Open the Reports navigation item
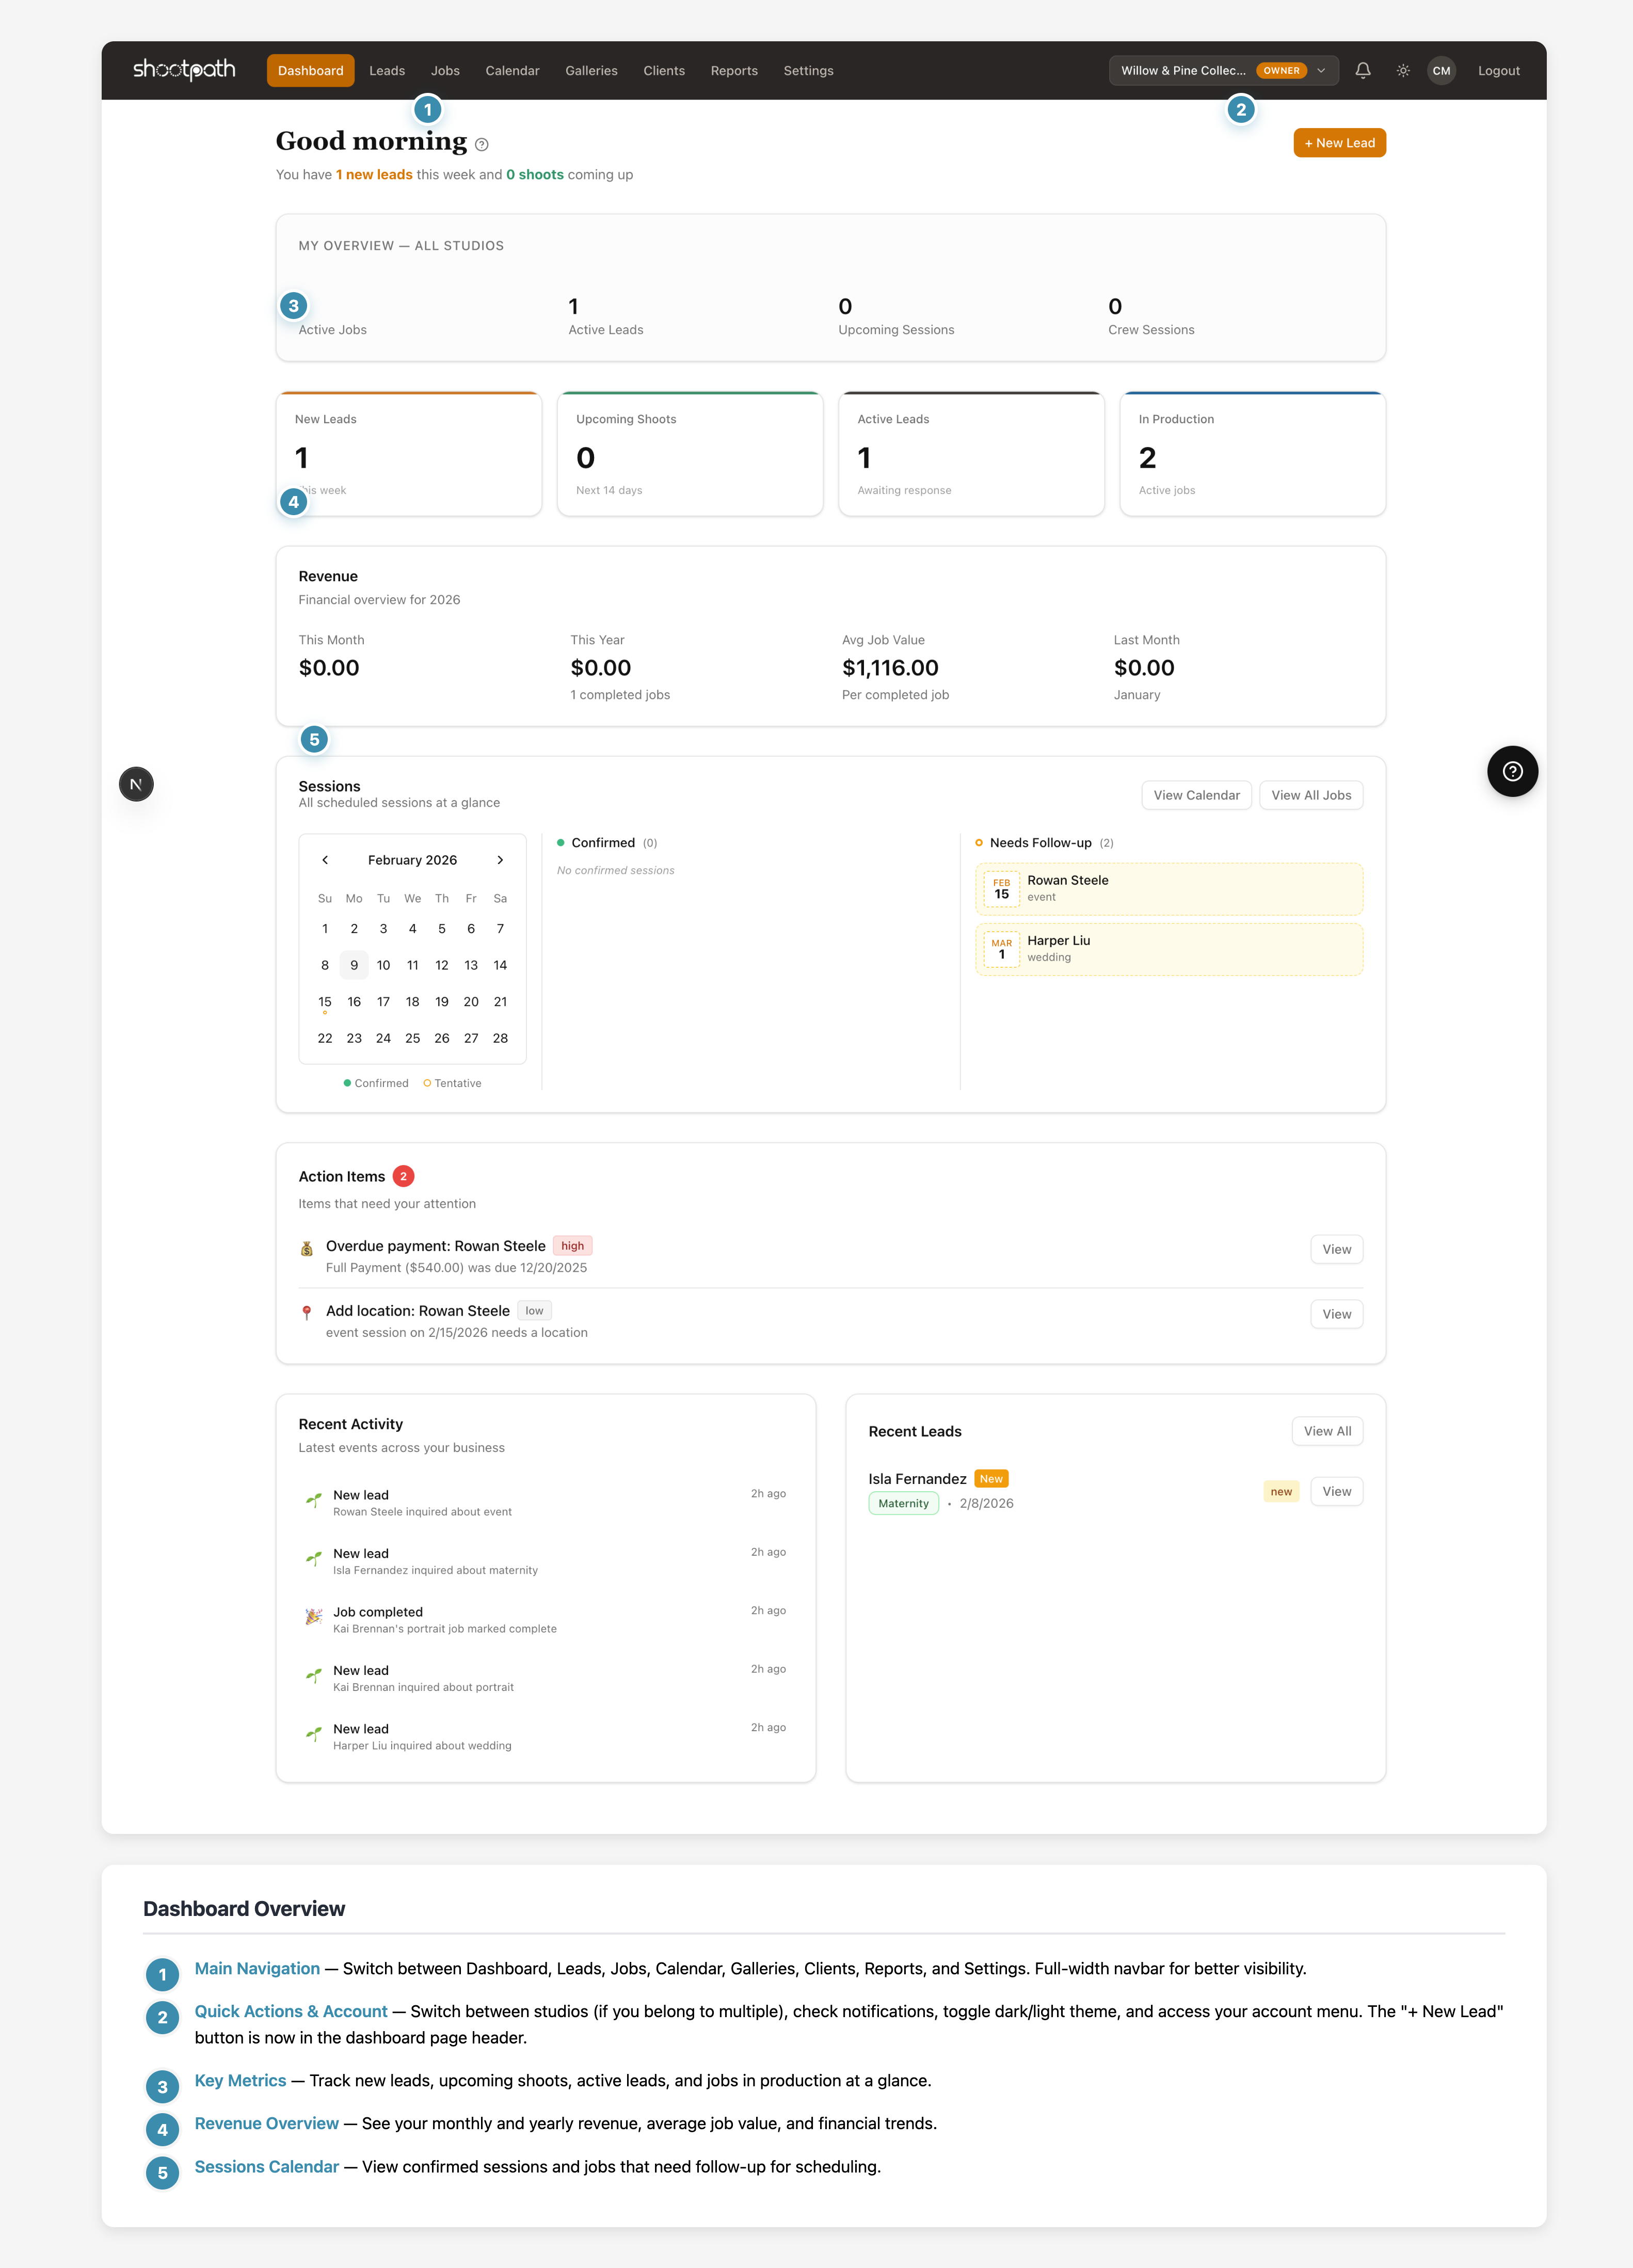This screenshot has width=1633, height=2268. click(734, 70)
